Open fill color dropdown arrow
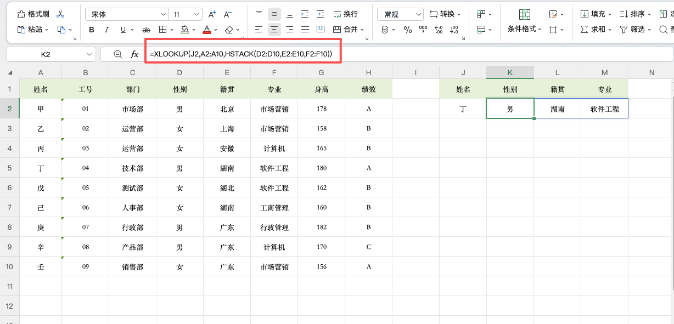This screenshot has width=674, height=324. point(194,30)
